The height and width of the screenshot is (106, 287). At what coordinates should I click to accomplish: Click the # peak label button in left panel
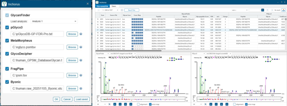tap(115, 104)
